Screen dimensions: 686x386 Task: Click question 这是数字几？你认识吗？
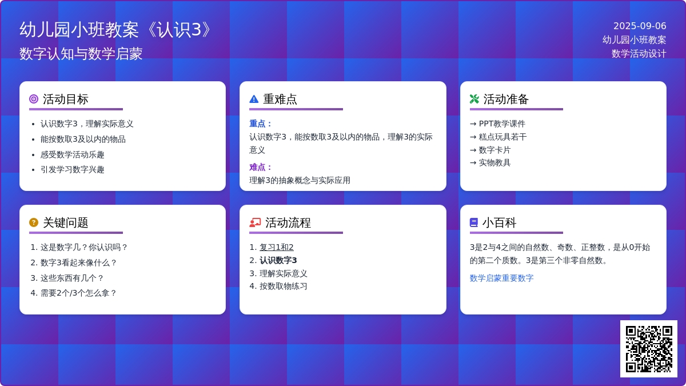(x=84, y=247)
